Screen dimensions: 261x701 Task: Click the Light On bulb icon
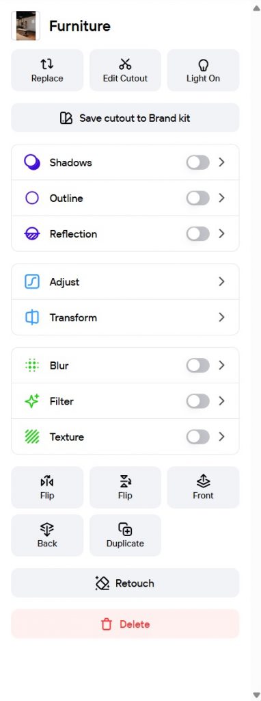point(203,65)
